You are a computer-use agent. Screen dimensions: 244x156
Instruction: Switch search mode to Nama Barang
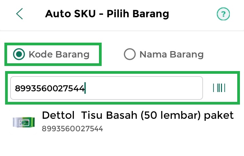pos(130,54)
